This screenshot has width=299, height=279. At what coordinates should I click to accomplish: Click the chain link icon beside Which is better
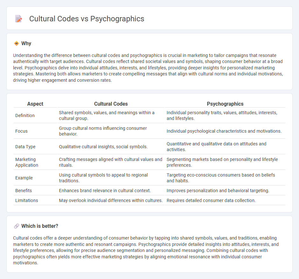(17, 226)
